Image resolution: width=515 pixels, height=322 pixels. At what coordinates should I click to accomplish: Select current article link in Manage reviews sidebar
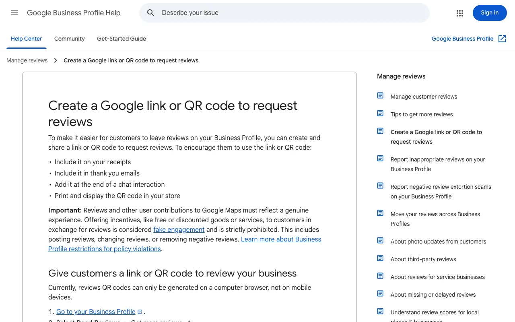point(436,137)
